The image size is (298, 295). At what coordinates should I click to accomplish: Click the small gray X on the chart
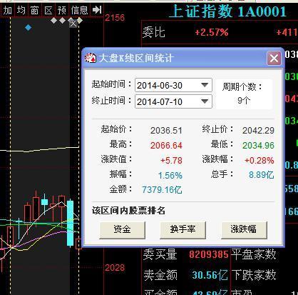pyautogui.click(x=73, y=24)
